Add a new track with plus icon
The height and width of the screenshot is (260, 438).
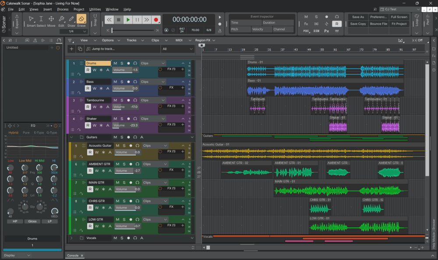tap(71, 49)
